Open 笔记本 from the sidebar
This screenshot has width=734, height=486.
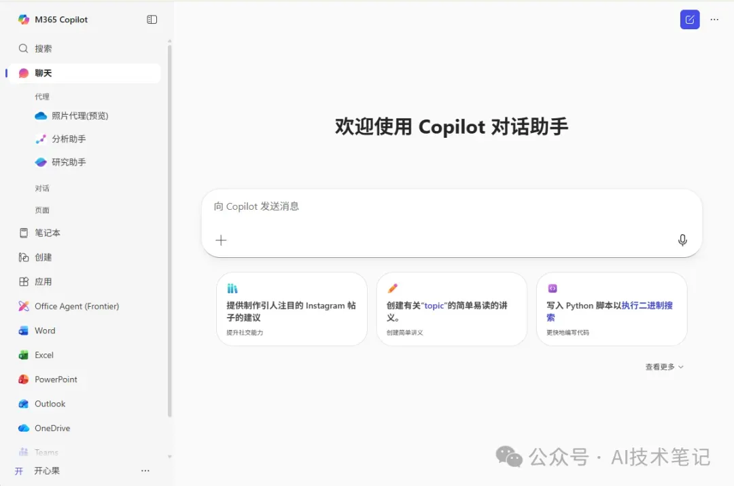[x=84, y=233]
